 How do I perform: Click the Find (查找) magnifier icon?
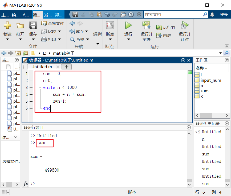point(72,39)
